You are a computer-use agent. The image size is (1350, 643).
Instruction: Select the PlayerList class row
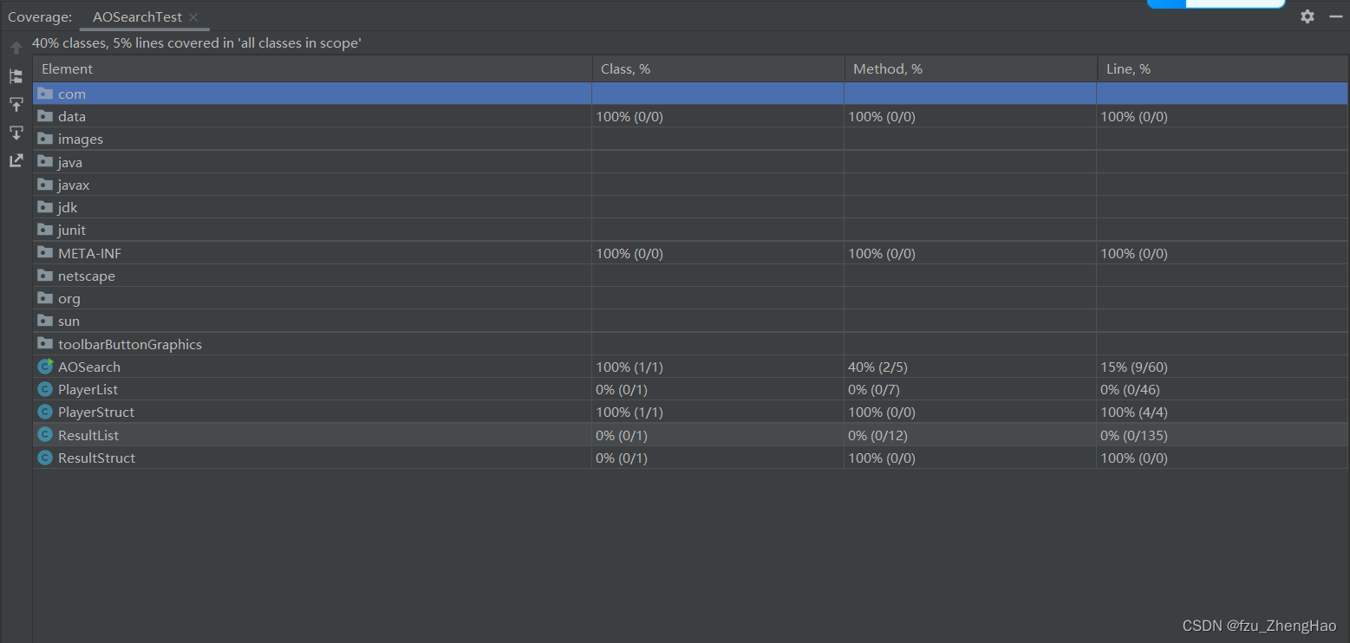pyautogui.click(x=690, y=389)
